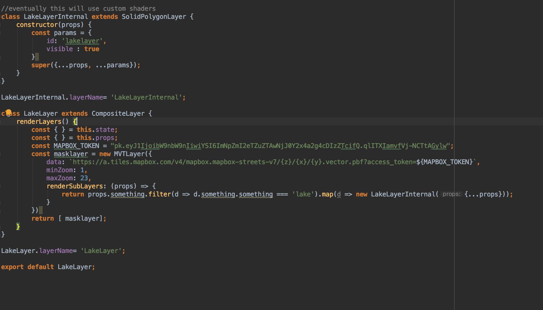Image resolution: width=543 pixels, height=310 pixels.
Task: Click the inline props: parameter hint
Action: [451, 194]
